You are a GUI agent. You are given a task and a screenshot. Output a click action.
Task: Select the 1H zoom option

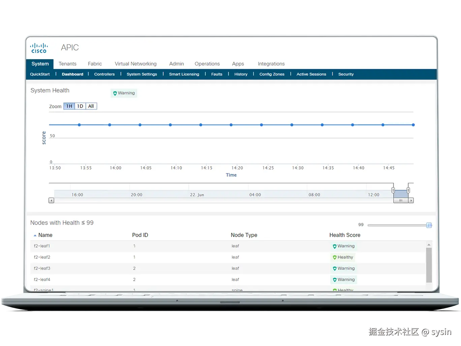(69, 106)
